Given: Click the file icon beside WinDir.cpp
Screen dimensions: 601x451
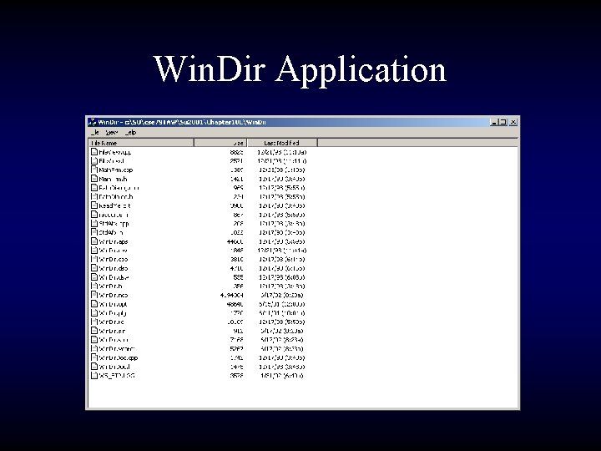Looking at the screenshot, I should click(94, 259).
